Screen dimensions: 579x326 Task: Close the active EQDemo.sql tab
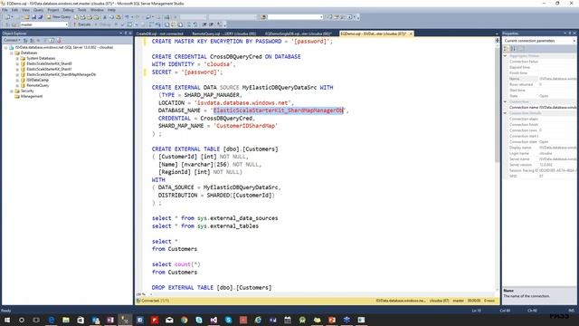[x=411, y=34]
